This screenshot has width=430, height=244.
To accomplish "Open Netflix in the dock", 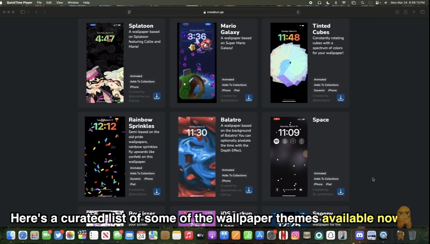I will 283,235.
